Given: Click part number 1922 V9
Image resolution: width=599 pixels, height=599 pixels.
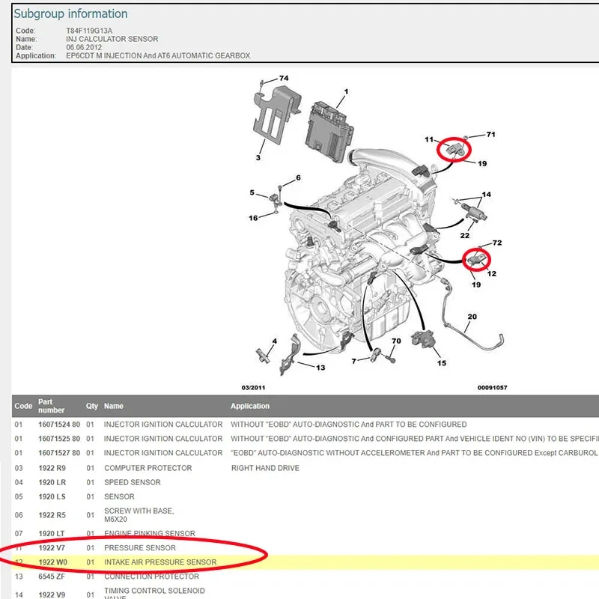Looking at the screenshot, I should 52,595.
